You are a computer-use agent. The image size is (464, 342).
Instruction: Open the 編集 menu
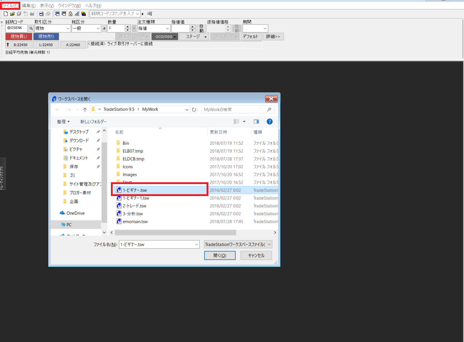29,6
